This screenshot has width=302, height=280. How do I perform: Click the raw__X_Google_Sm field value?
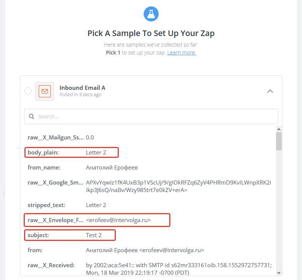tap(178, 186)
